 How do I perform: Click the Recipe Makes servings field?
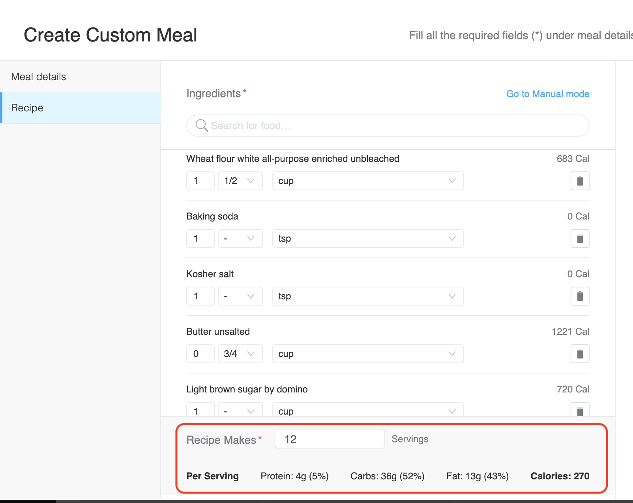330,439
